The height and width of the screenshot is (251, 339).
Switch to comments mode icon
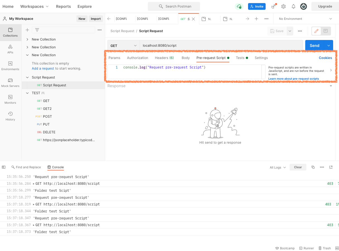coord(326,31)
